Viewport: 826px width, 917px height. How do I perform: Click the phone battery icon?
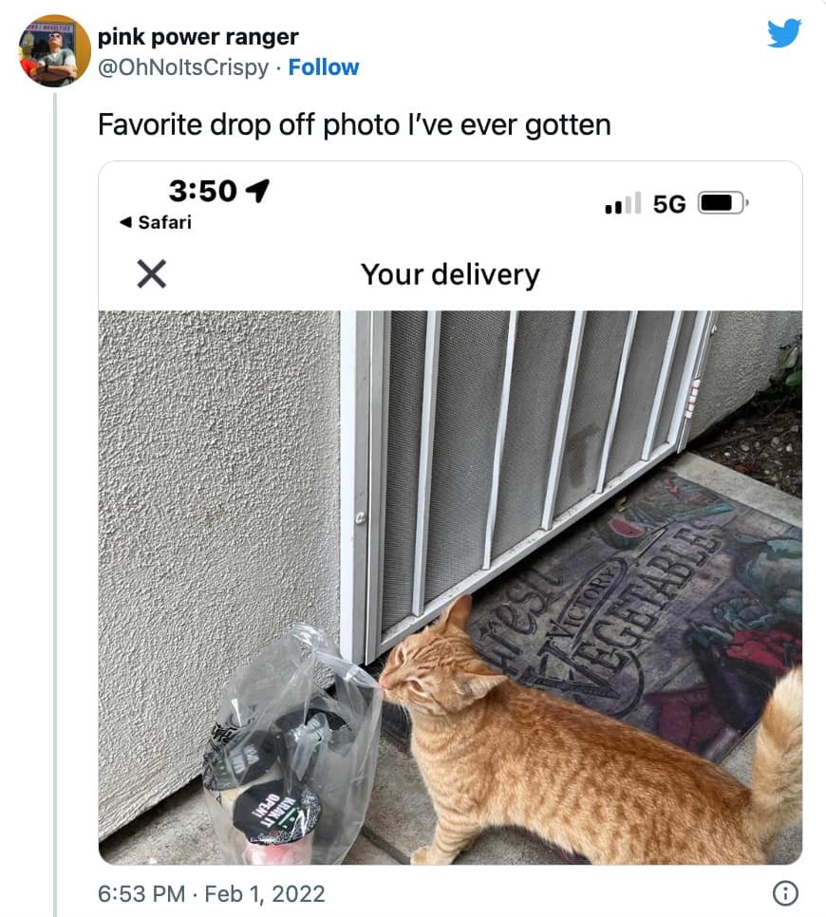tap(723, 203)
